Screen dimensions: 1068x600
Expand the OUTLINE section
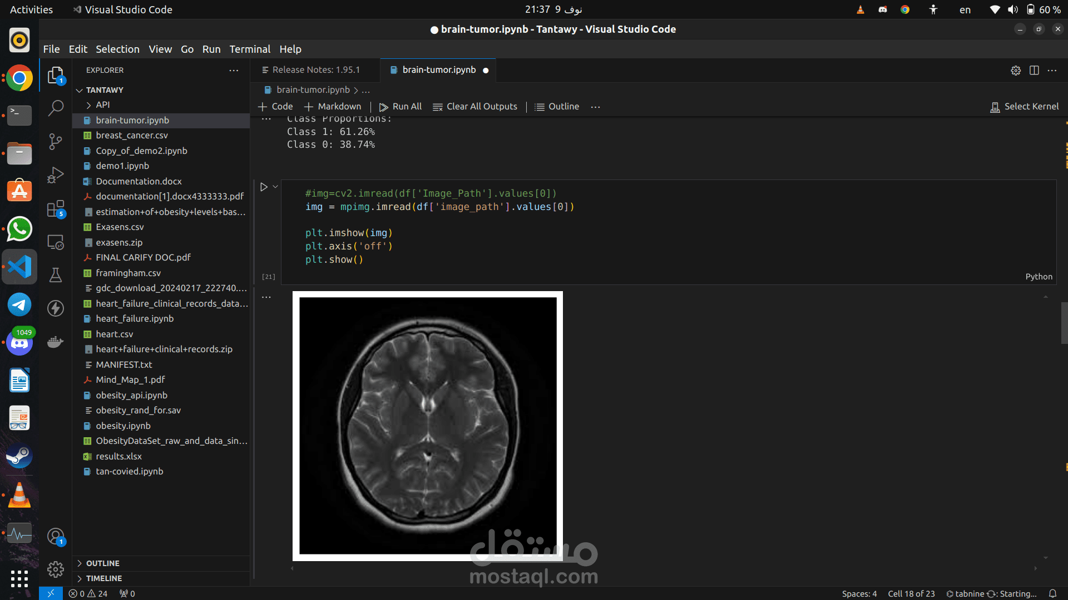pyautogui.click(x=102, y=563)
